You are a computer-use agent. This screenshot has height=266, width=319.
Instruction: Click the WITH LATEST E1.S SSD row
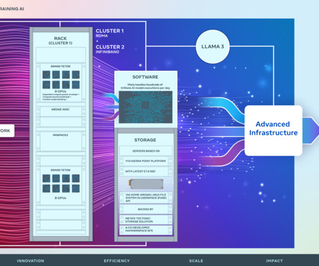pyautogui.click(x=146, y=172)
